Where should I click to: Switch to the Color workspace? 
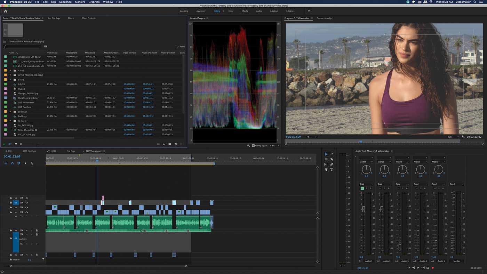coord(231,11)
